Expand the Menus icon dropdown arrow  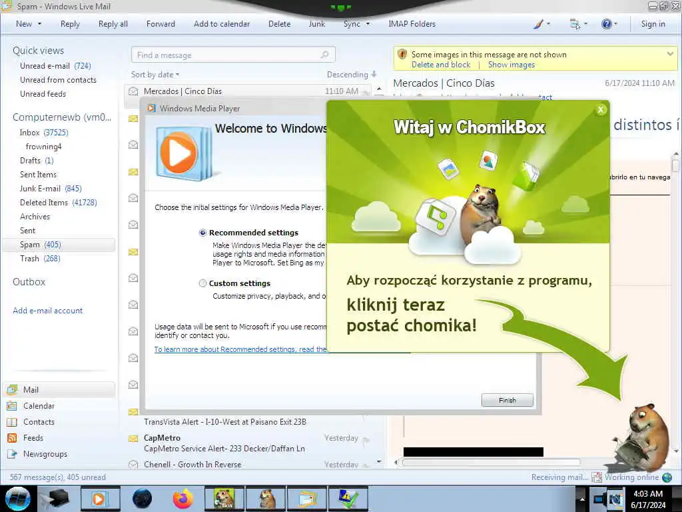pyautogui.click(x=585, y=24)
